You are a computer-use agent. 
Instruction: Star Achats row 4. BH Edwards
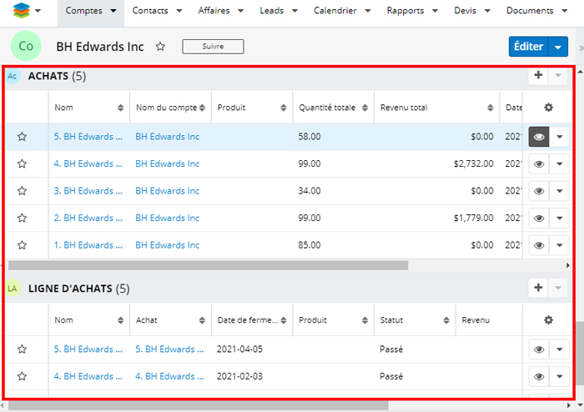coord(22,163)
